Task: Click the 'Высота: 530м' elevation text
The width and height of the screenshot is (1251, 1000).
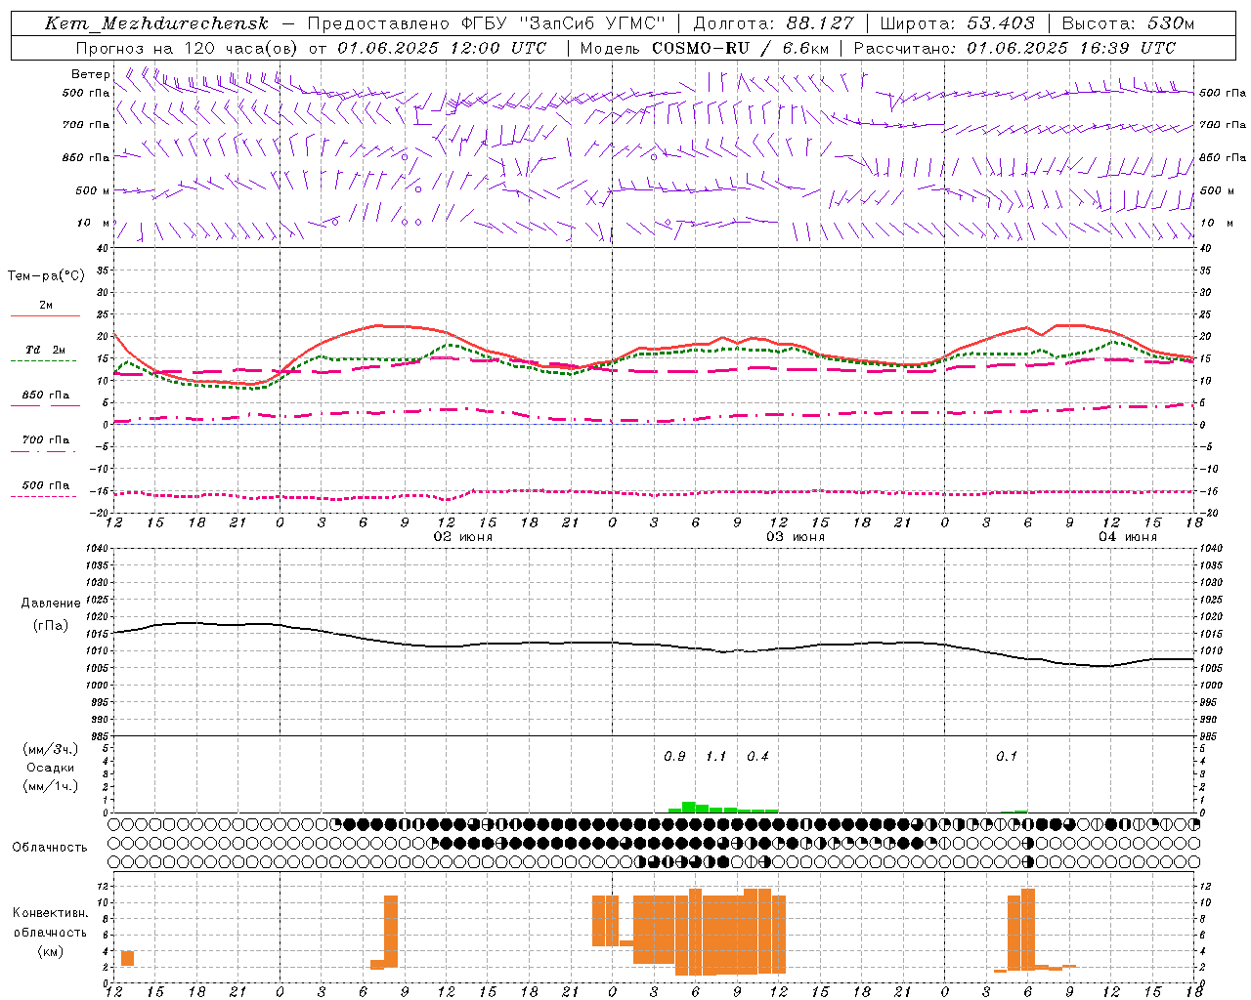Action: [1128, 23]
